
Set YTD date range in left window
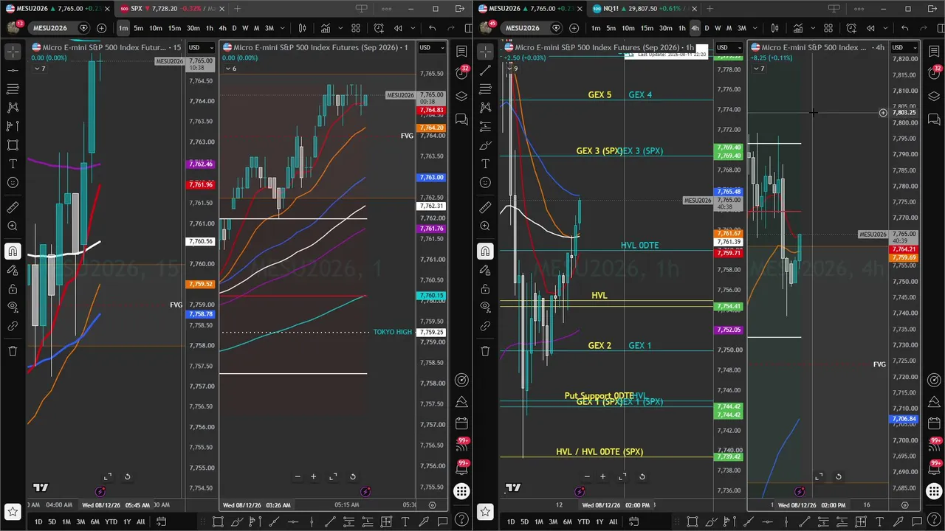pyautogui.click(x=111, y=521)
